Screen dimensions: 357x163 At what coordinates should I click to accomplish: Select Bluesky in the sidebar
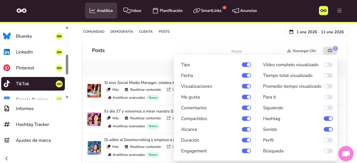(x=33, y=36)
